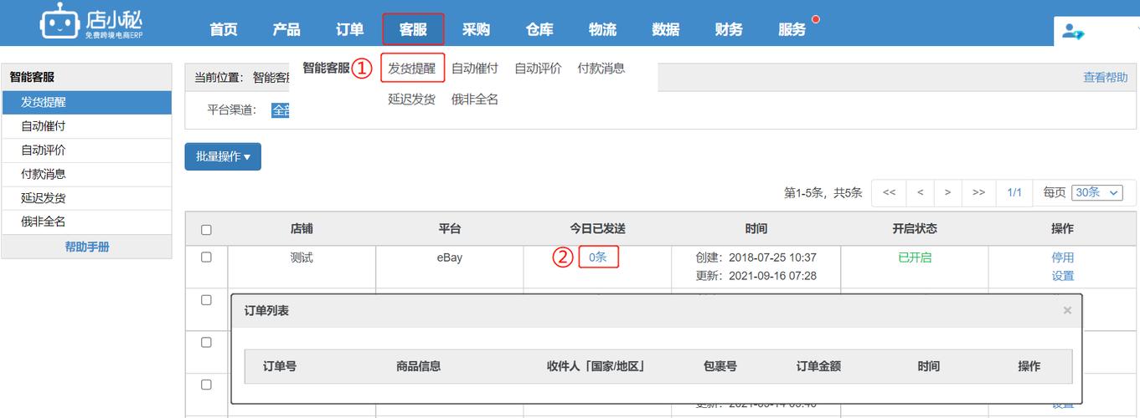Open the 客服 top menu

coord(413,29)
